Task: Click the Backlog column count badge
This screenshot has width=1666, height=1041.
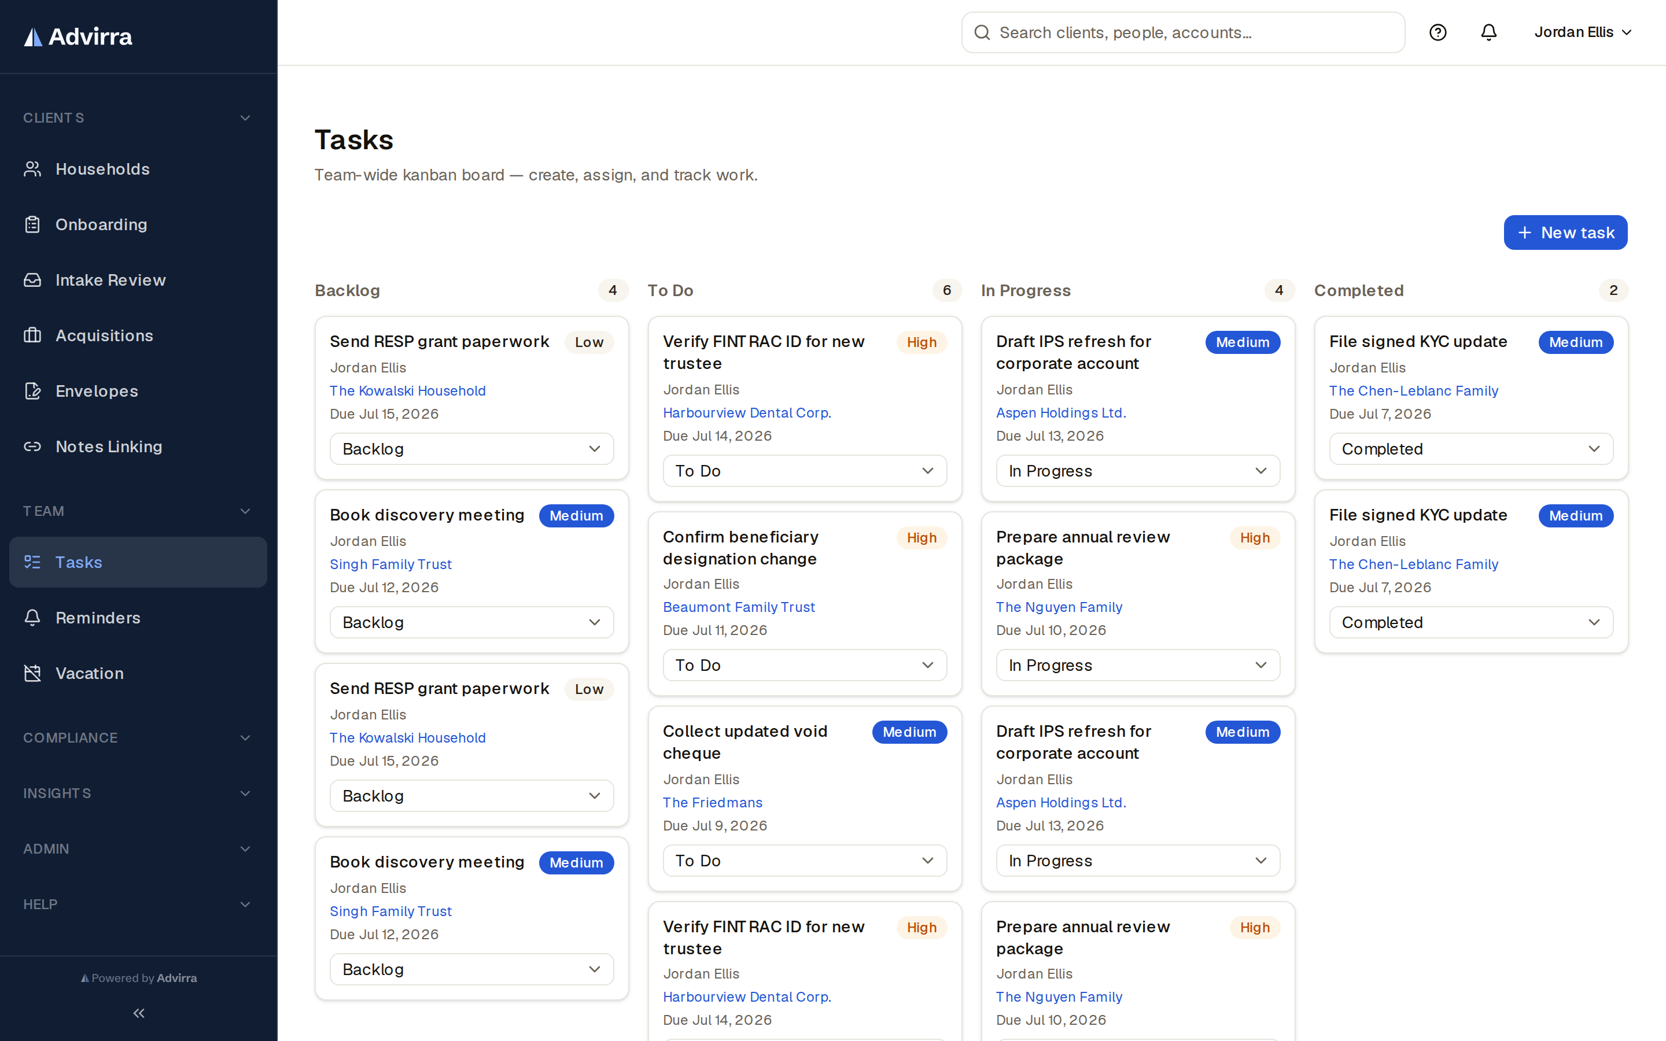Action: (613, 290)
